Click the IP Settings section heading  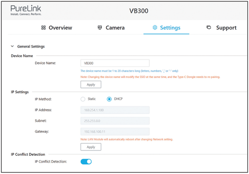pyautogui.click(x=20, y=92)
